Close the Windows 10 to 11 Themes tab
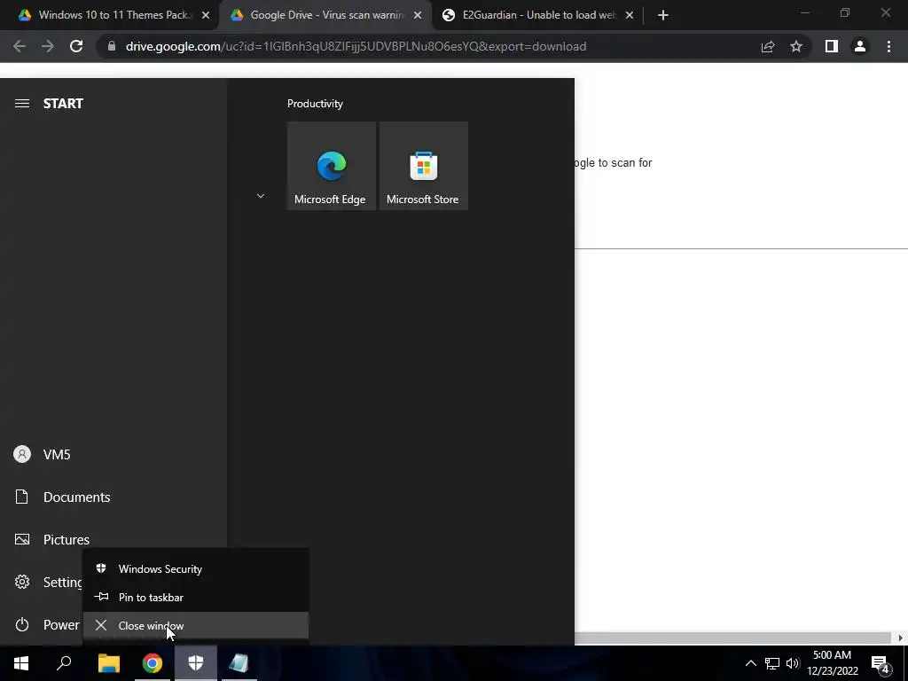 (x=206, y=16)
